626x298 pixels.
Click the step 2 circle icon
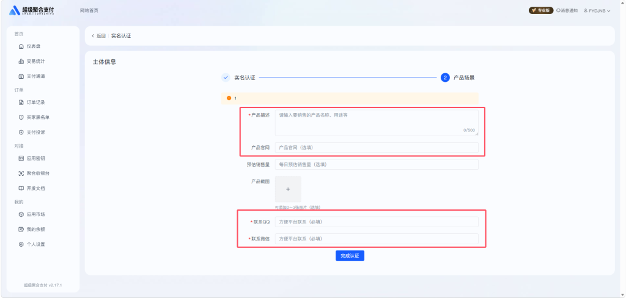coord(445,78)
